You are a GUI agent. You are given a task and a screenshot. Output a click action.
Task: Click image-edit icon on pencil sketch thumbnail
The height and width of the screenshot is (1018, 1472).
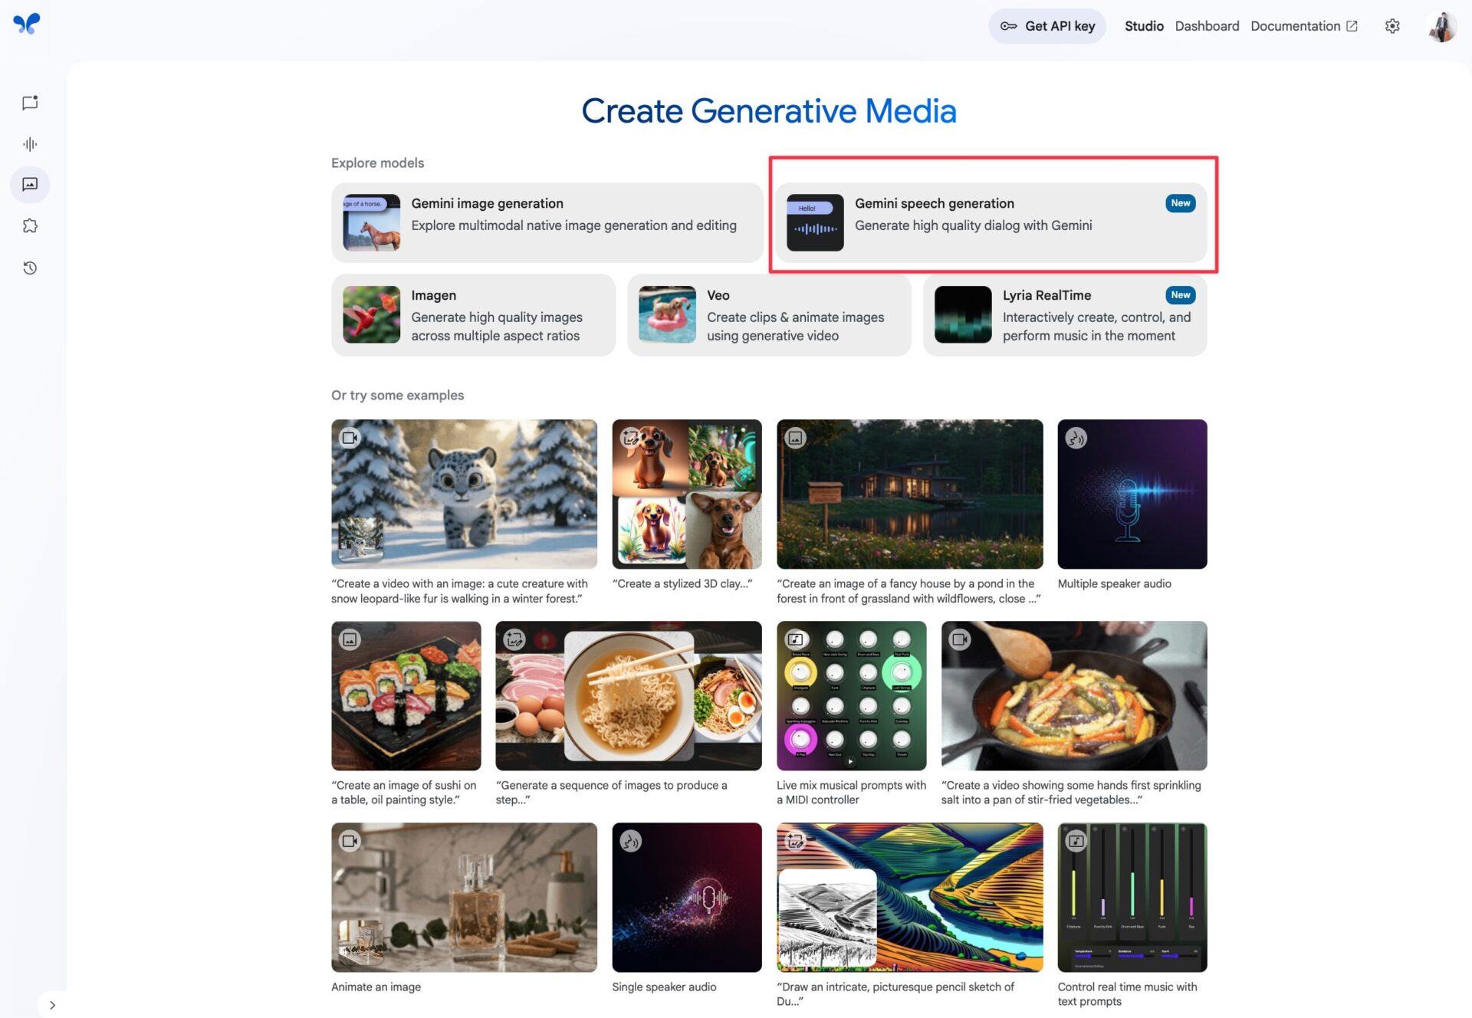tap(796, 841)
